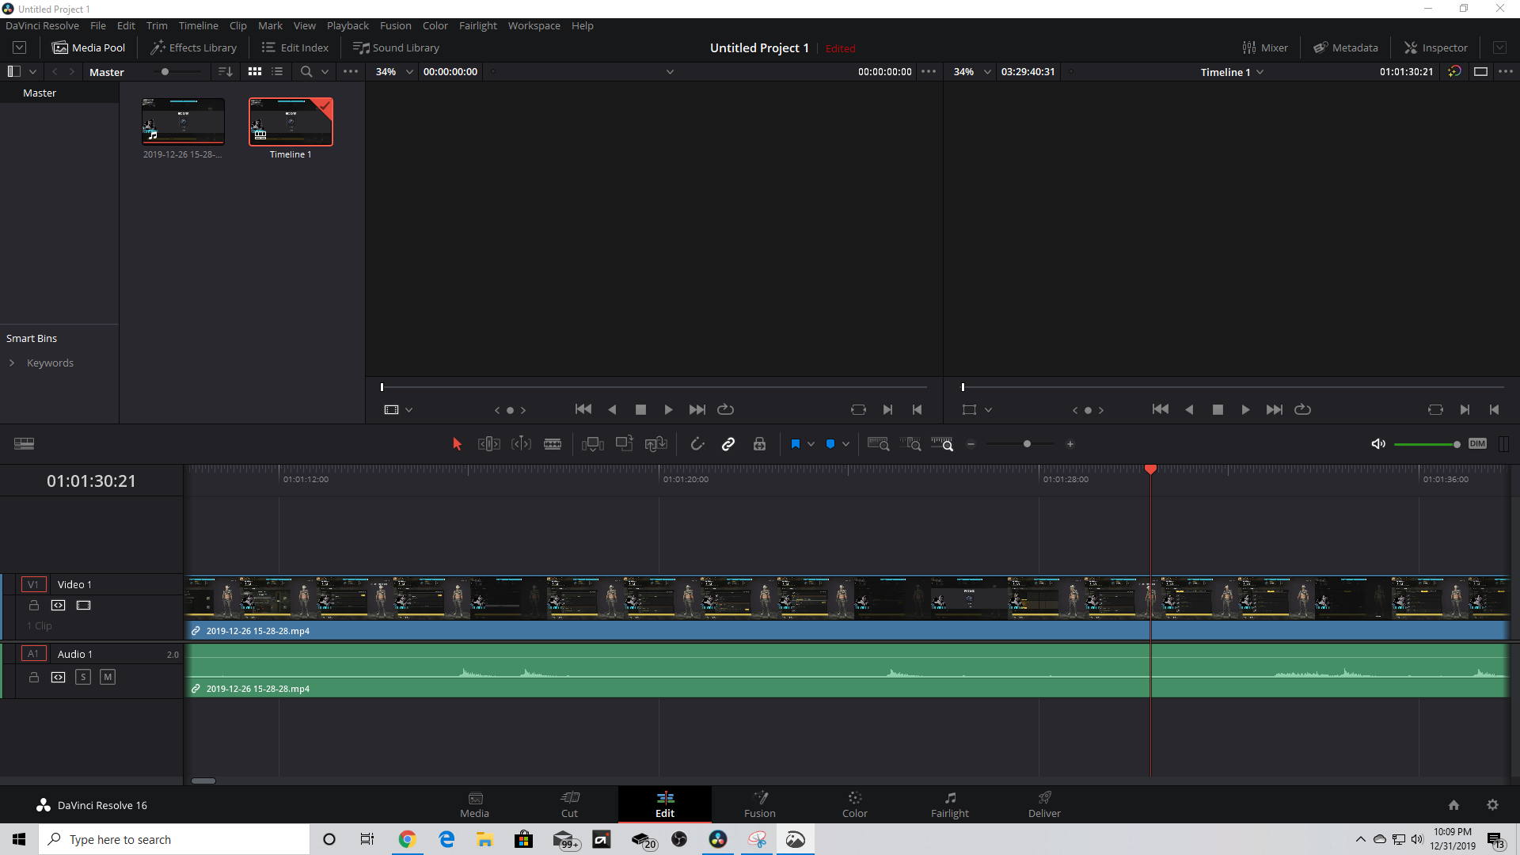This screenshot has width=1520, height=855.
Task: Solo the Audio 1 track
Action: (x=83, y=677)
